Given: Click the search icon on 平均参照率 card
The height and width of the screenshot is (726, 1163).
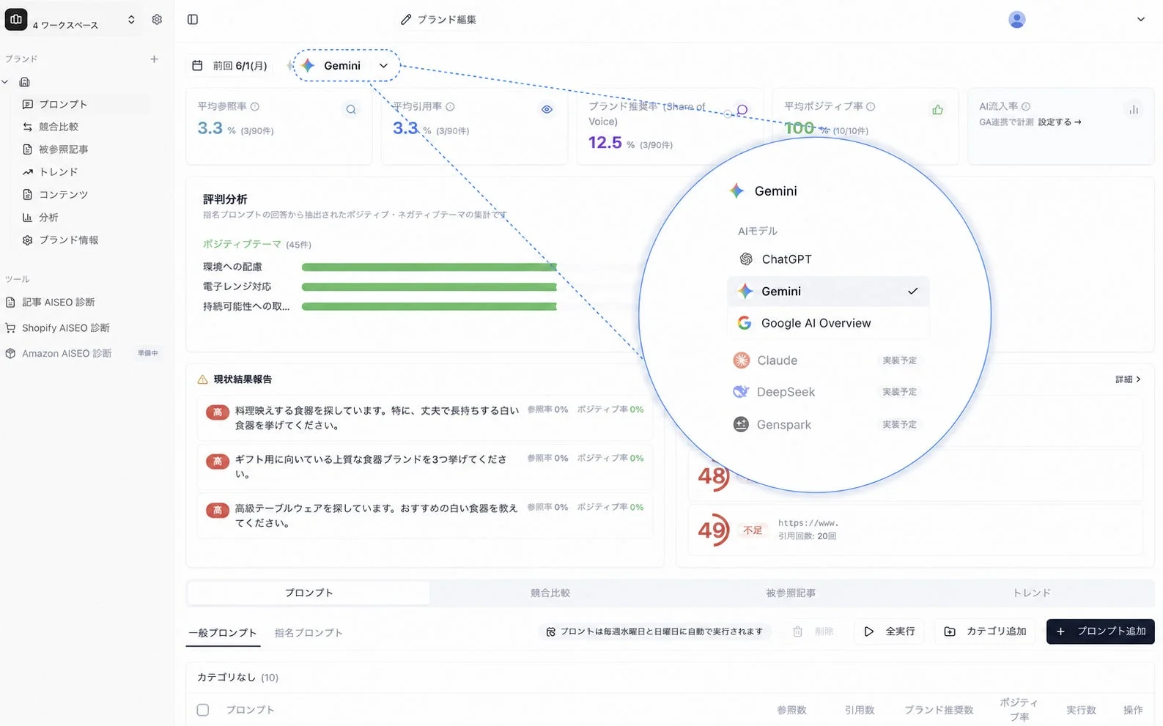Looking at the screenshot, I should coord(351,110).
